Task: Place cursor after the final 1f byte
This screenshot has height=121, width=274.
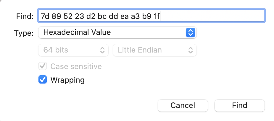Action: 160,16
